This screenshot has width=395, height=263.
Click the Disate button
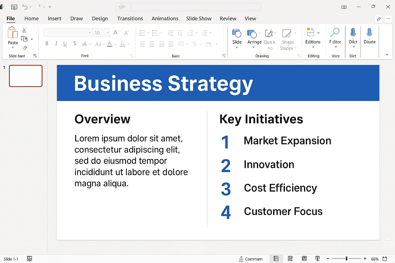[x=369, y=36]
